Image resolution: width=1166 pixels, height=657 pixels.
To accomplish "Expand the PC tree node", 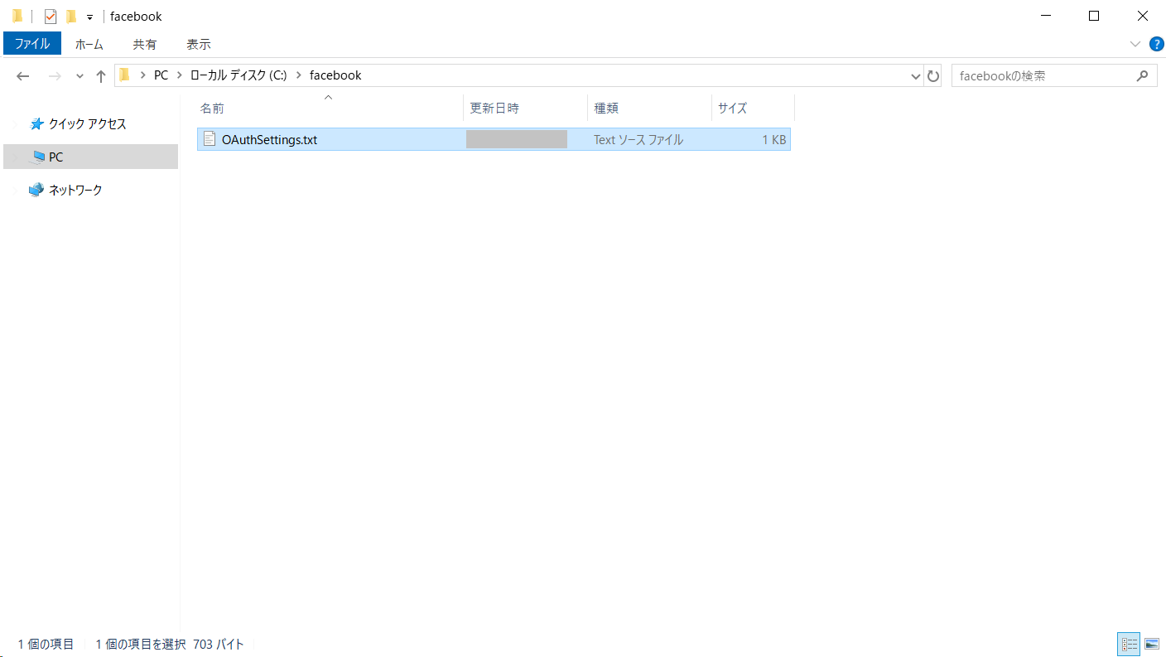I will [17, 157].
